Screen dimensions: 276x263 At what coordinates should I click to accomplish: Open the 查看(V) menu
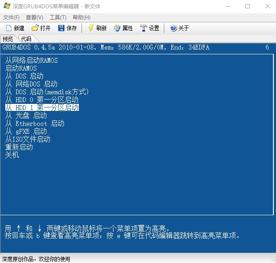point(35,18)
